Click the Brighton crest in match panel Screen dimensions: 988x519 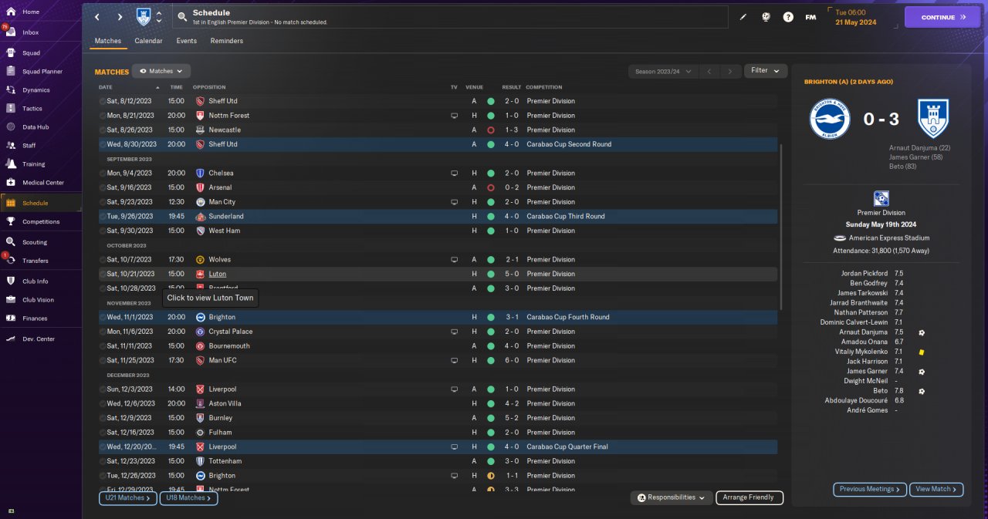[x=830, y=119]
